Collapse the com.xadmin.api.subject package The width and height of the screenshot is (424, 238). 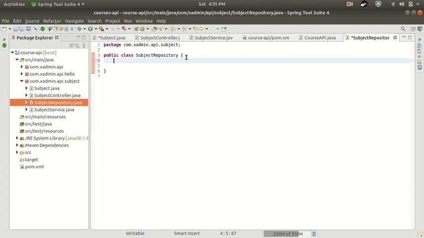click(22, 81)
